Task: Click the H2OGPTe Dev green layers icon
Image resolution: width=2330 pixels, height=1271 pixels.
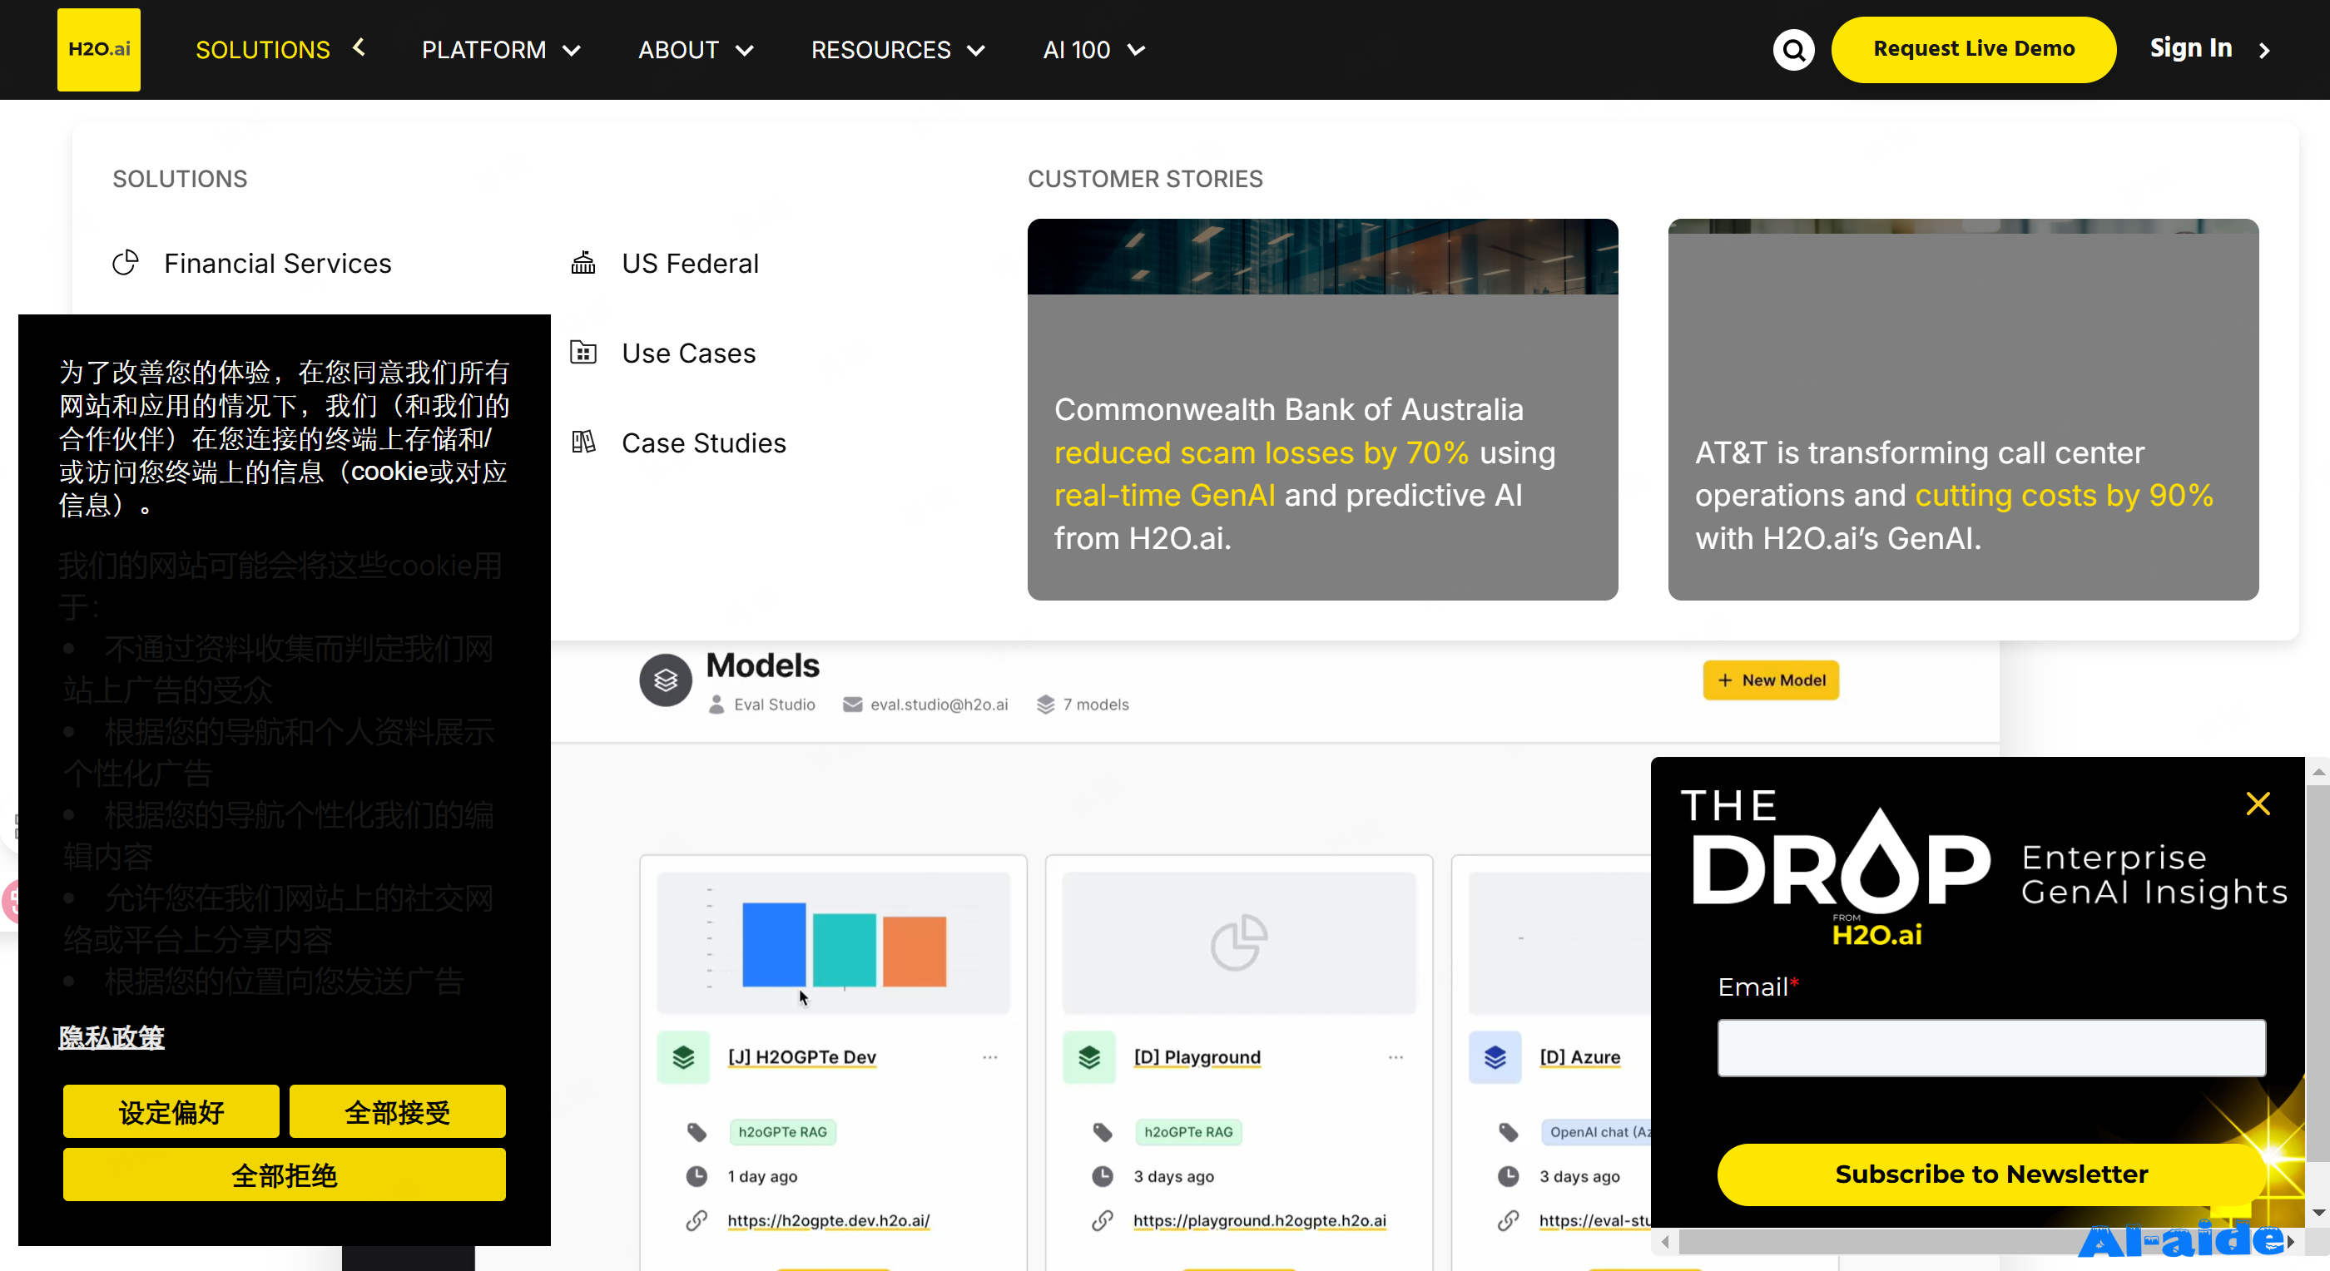Action: coord(684,1056)
